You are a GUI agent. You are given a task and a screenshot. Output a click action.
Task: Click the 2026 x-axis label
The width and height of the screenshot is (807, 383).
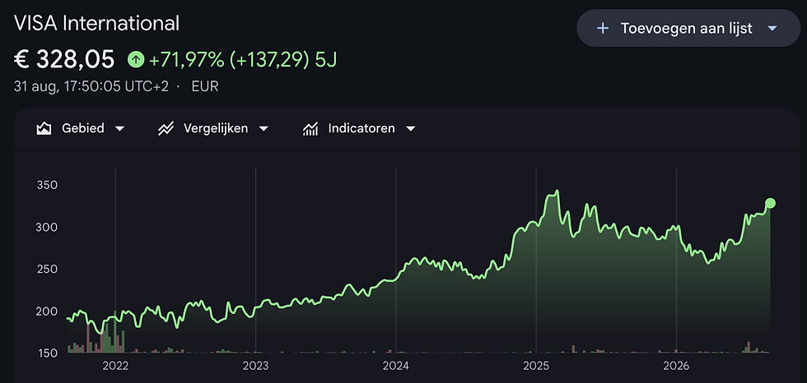coord(676,366)
